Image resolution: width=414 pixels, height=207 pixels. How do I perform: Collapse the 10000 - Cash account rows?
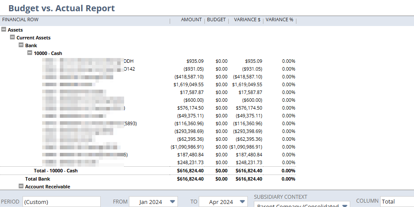[30, 53]
